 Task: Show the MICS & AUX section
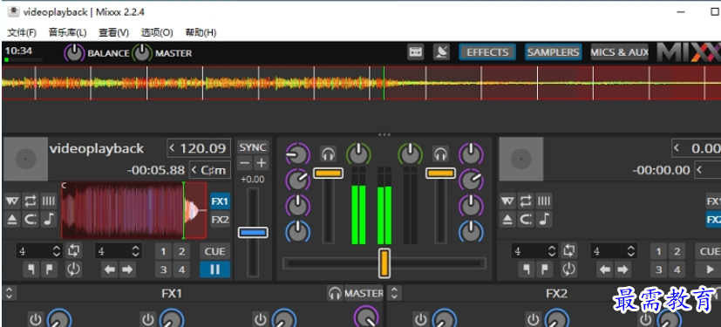coord(619,52)
